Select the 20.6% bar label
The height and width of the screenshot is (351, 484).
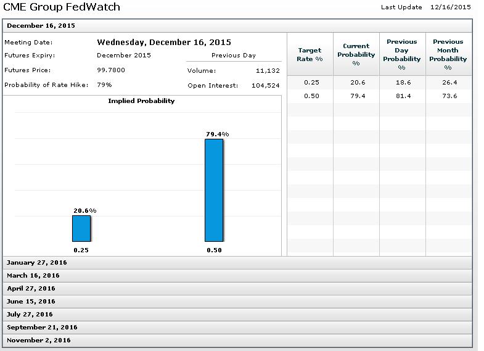tap(85, 211)
